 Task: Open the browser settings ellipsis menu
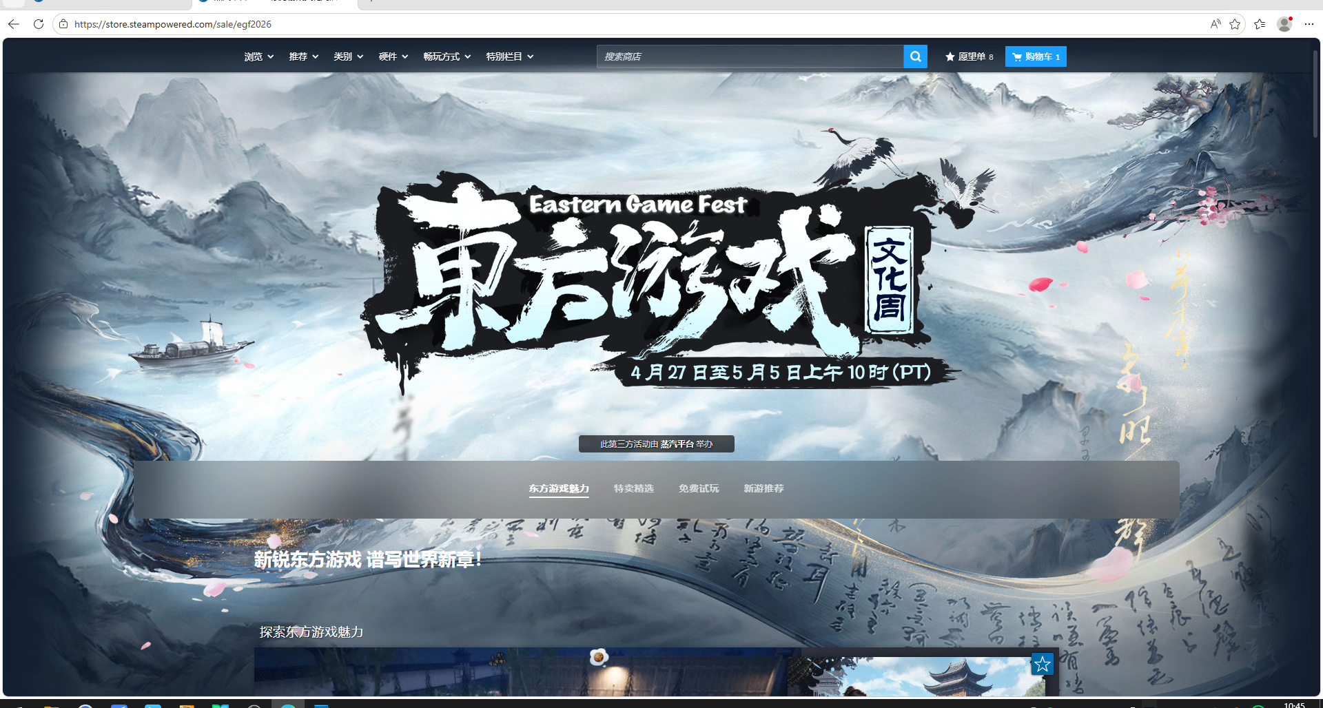point(1309,24)
